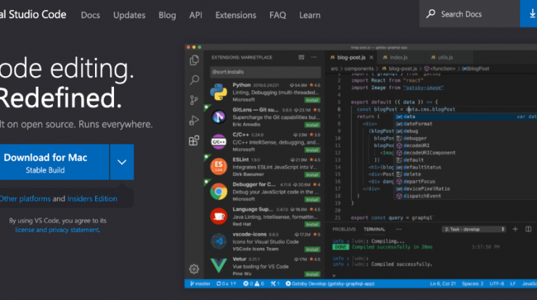Install the GitLens extension

pos(312,125)
